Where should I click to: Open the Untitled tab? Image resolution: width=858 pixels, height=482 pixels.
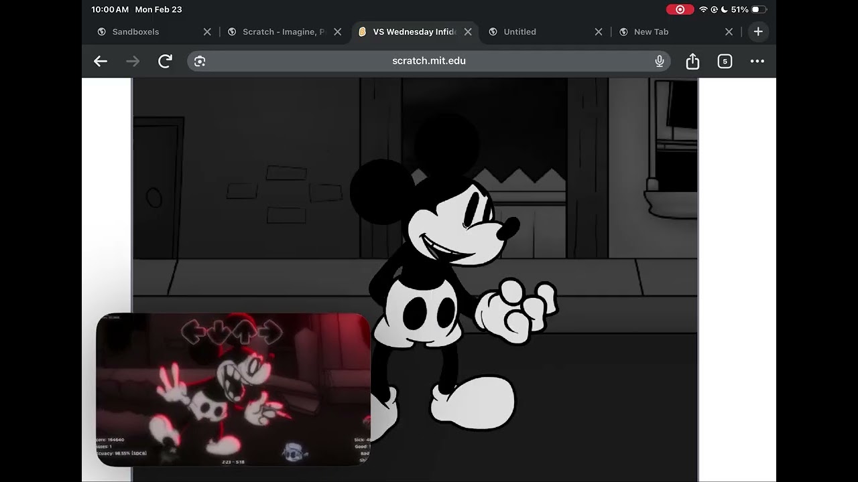tap(546, 31)
